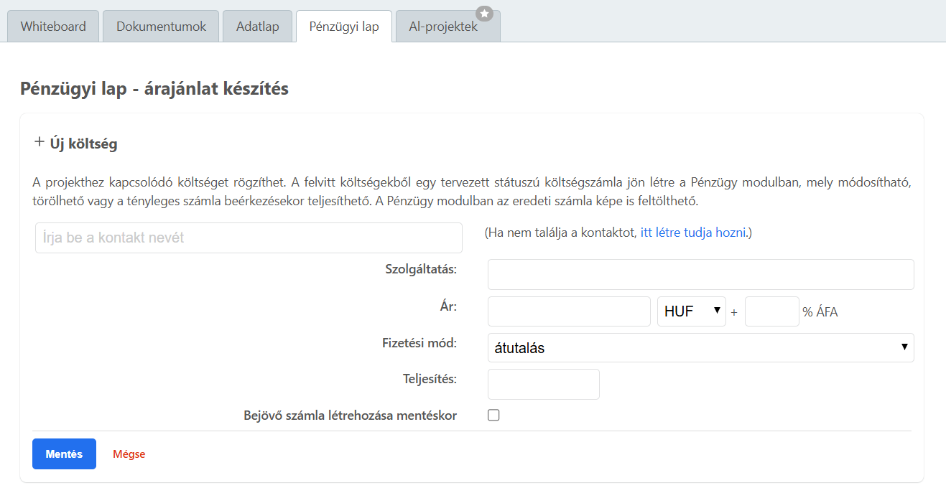Uncheck the incoming invoice creation checkbox
This screenshot has height=493, width=946.
(x=493, y=415)
